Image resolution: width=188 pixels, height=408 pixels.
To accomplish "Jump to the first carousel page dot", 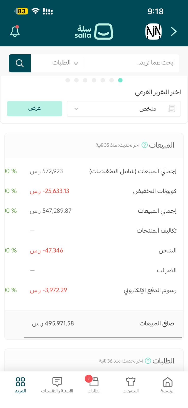I will click(68, 80).
